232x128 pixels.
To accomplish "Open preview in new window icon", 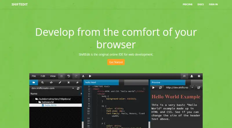I will click(199, 88).
